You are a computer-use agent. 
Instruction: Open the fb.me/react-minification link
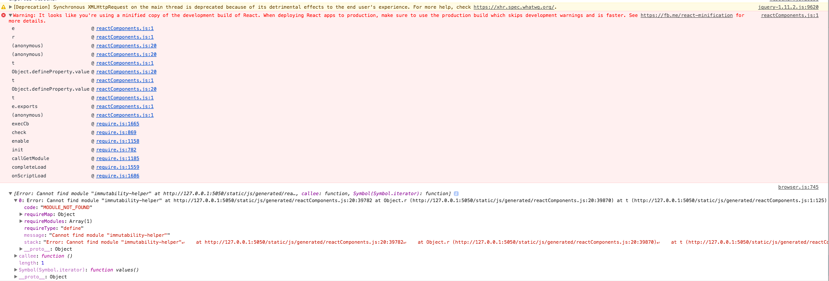686,15
